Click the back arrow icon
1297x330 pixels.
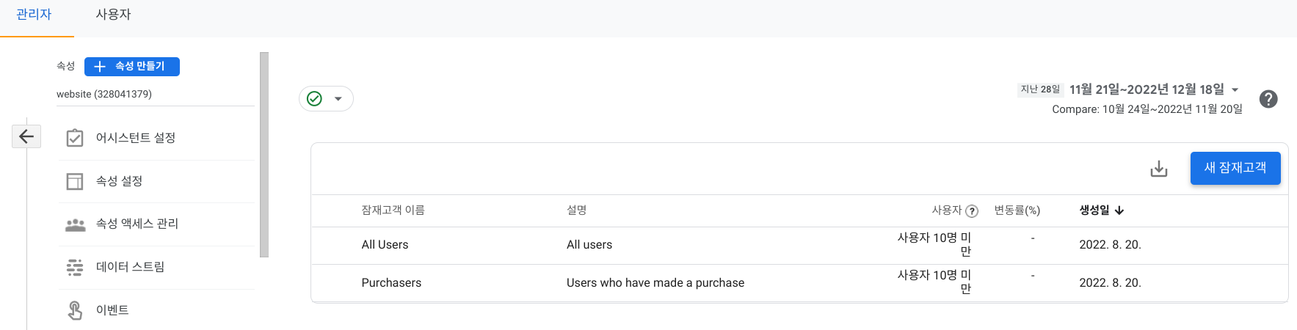[26, 136]
